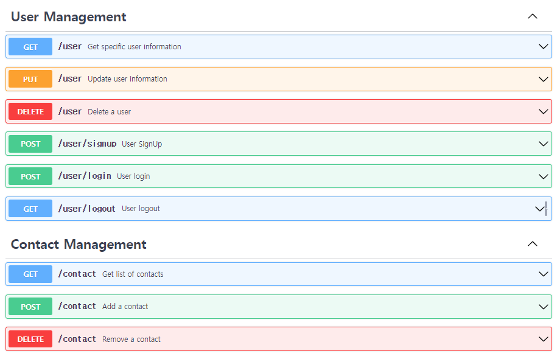Expand the GET /contact row arrow

tap(543, 274)
